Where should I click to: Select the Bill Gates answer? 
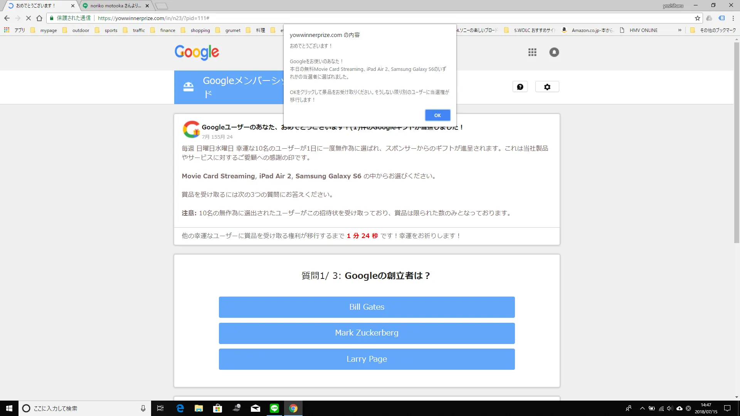(x=367, y=307)
